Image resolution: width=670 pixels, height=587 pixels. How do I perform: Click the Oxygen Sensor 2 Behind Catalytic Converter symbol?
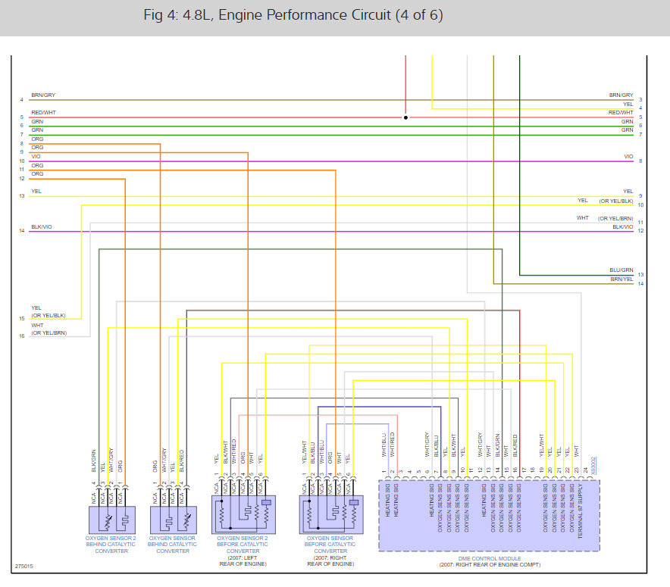[x=112, y=520]
